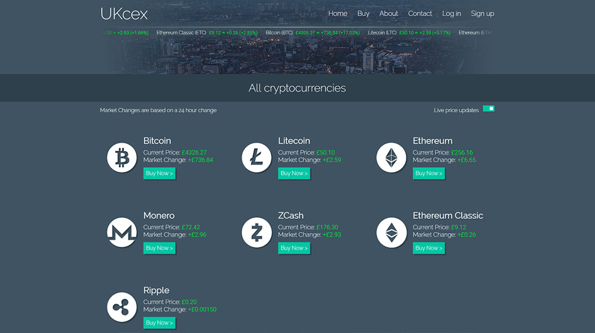The image size is (595, 333).
Task: Click Ripple market change +£0.00150
Action: [202, 309]
